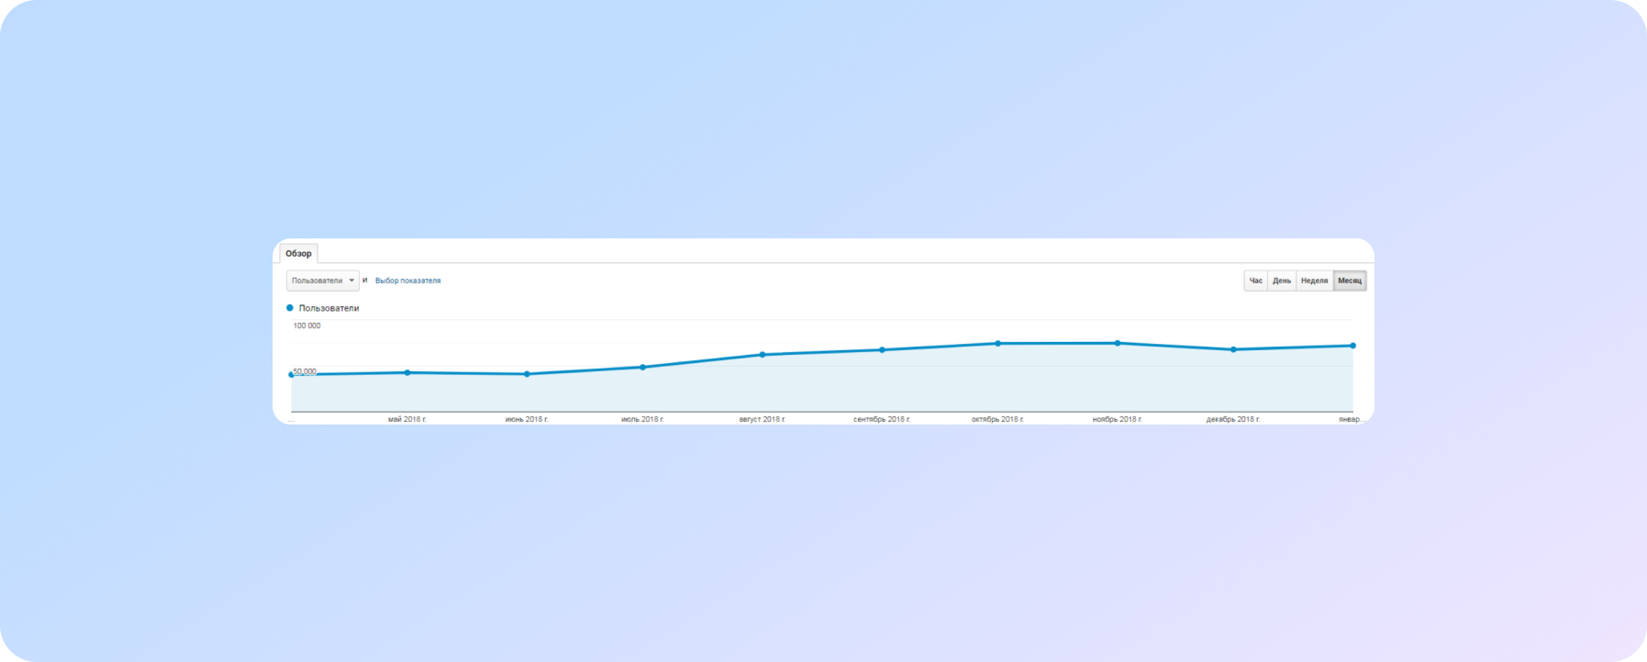Click the июнь 2018 г. axis label
This screenshot has height=662, width=1647.
(x=527, y=419)
